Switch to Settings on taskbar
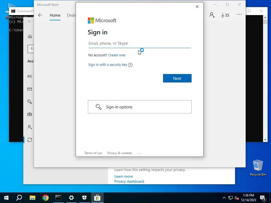Image resolution: width=271 pixels, height=203 pixels. 71,198
